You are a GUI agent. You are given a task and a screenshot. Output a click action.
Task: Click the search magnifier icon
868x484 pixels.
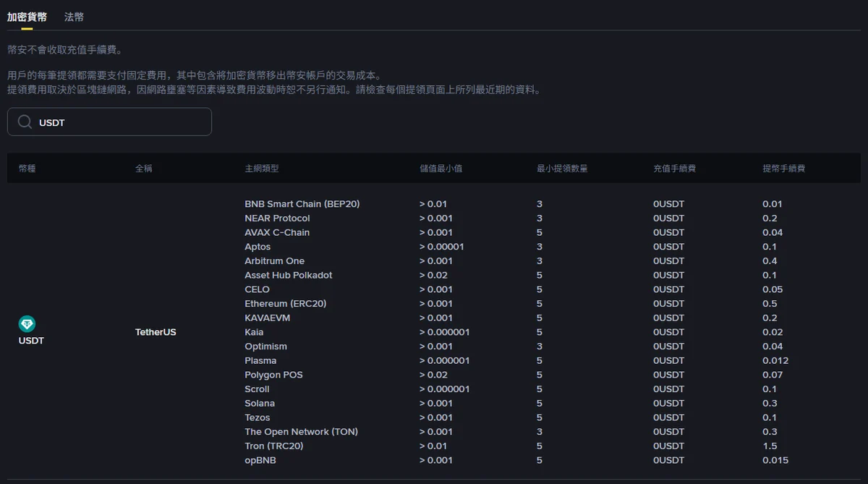(25, 122)
